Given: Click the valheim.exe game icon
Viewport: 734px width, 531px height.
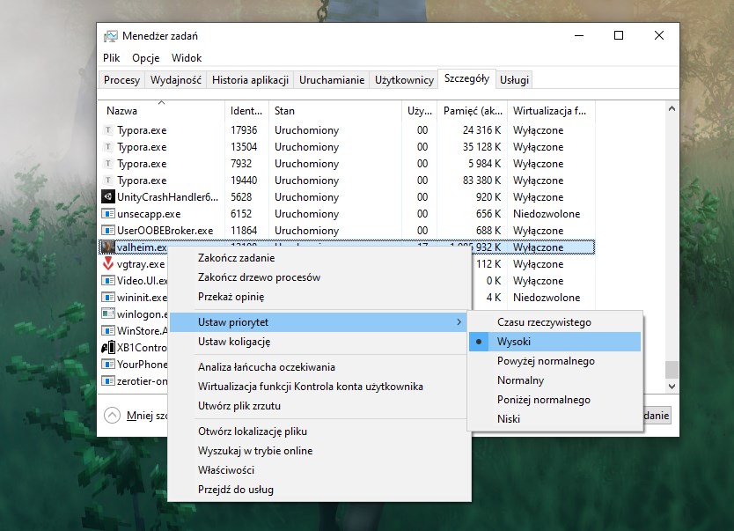Looking at the screenshot, I should (x=108, y=247).
